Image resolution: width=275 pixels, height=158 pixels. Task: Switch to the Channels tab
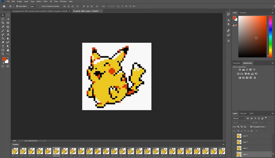point(243,113)
